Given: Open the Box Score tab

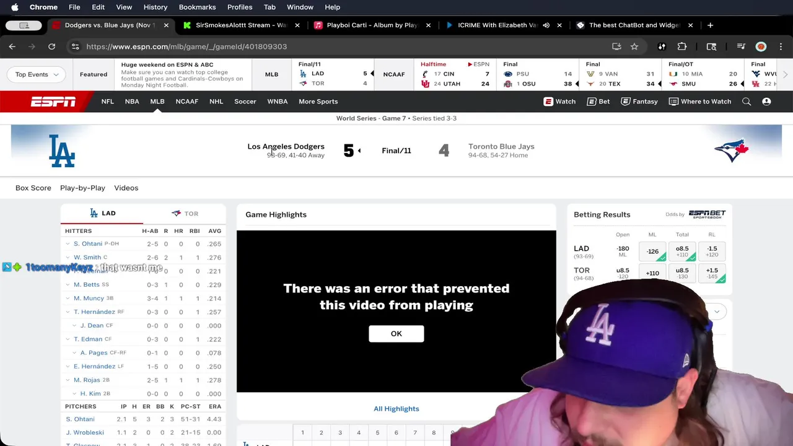Looking at the screenshot, I should [x=33, y=188].
